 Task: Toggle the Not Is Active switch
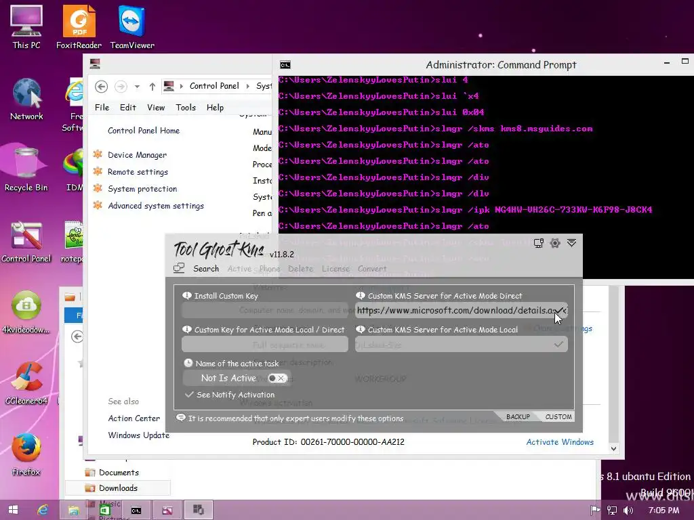278,378
